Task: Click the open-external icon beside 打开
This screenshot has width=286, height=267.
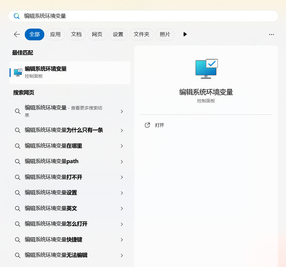Action: [147, 125]
